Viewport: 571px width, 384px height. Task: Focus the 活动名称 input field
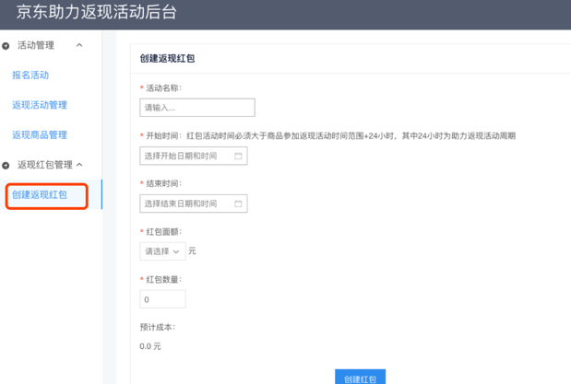pos(197,108)
